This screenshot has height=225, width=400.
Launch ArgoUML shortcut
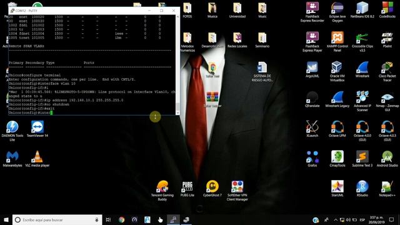[312, 70]
